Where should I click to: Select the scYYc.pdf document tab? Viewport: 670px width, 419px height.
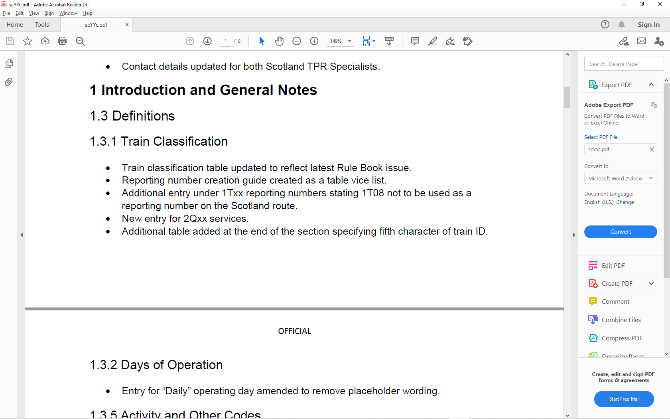point(96,25)
